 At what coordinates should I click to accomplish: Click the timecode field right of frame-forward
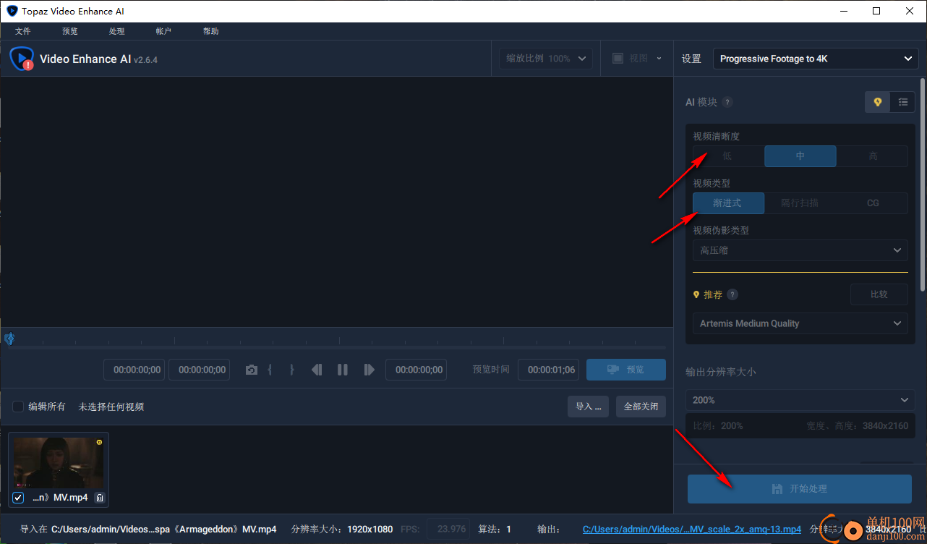click(416, 370)
